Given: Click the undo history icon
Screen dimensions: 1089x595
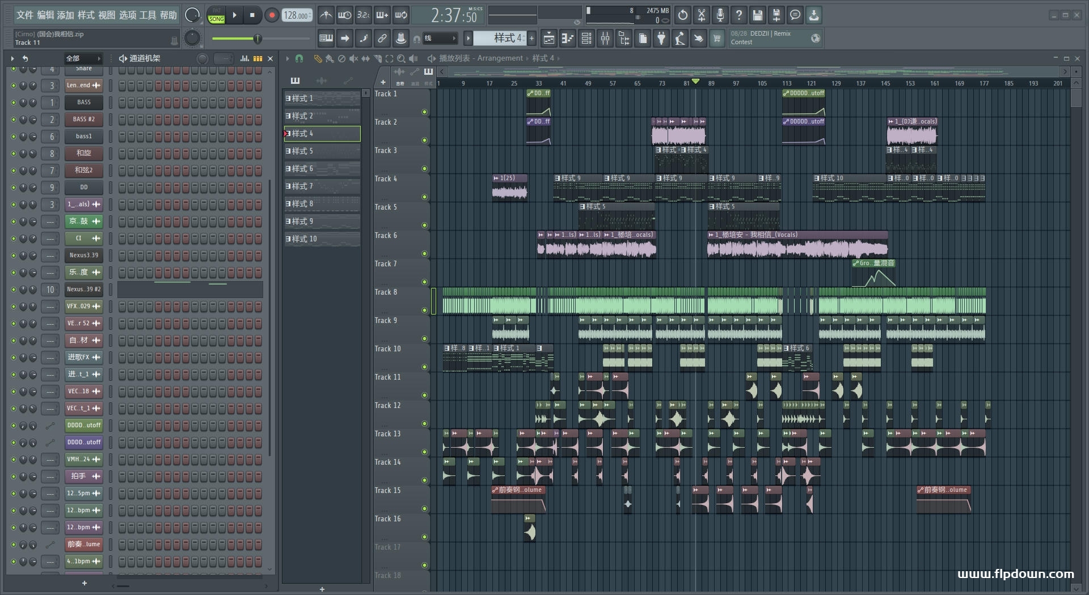Looking at the screenshot, I should (682, 15).
